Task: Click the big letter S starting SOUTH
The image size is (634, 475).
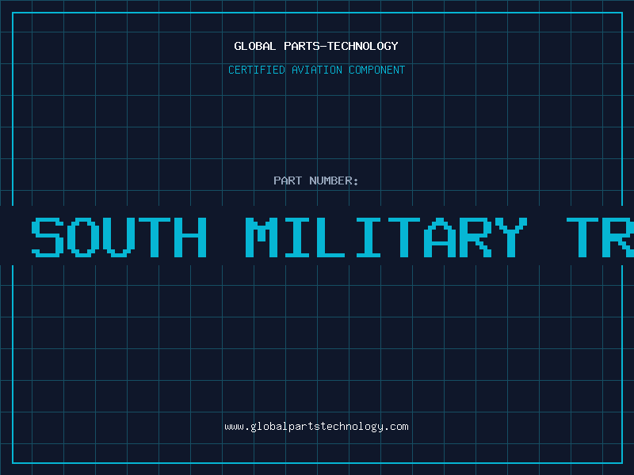Action: pos(48,237)
